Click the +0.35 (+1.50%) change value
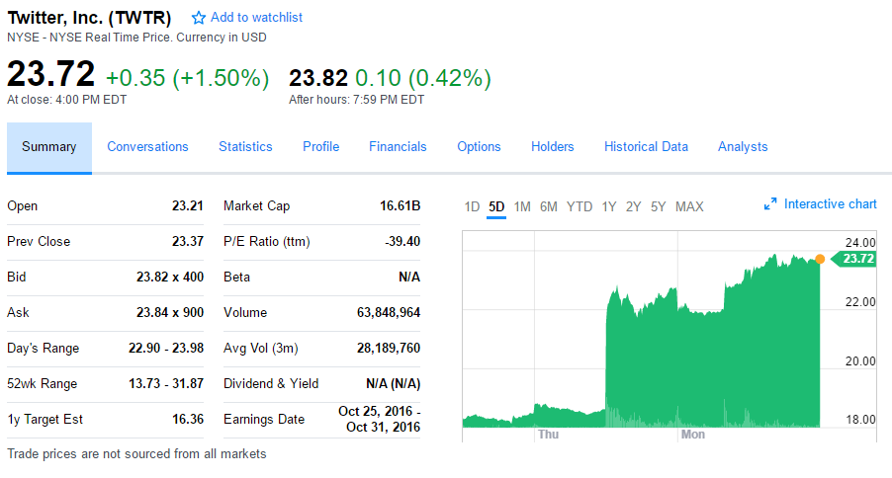This screenshot has width=892, height=478. tap(188, 78)
